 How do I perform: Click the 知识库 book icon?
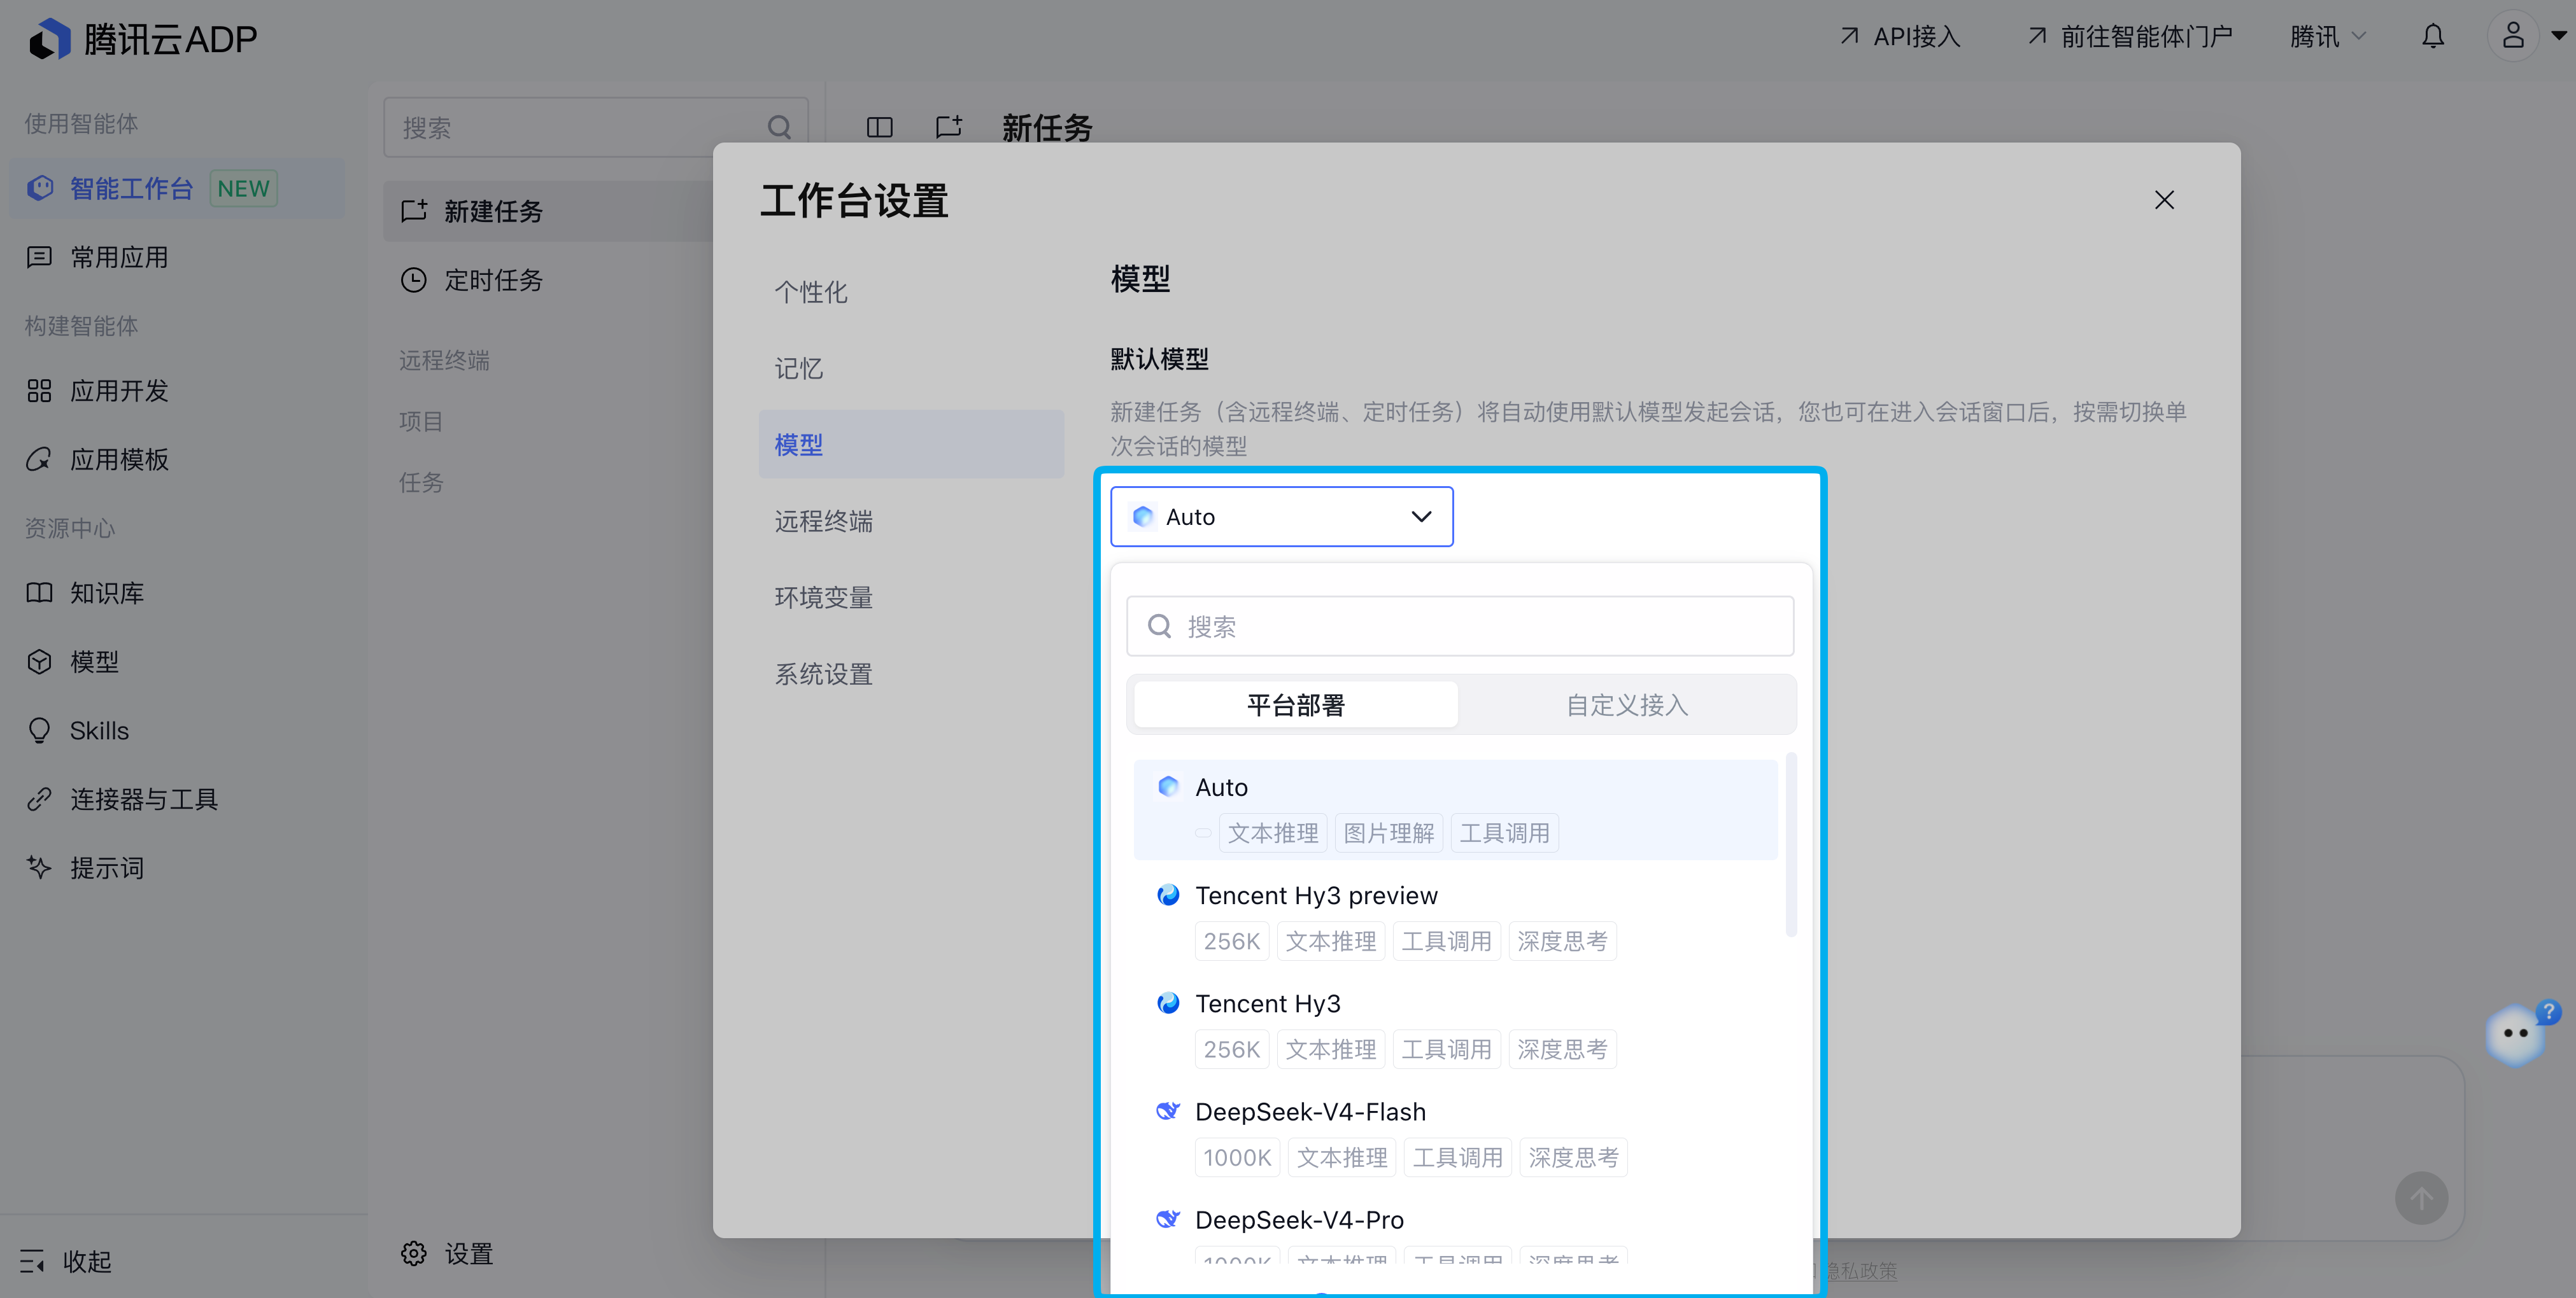click(39, 592)
